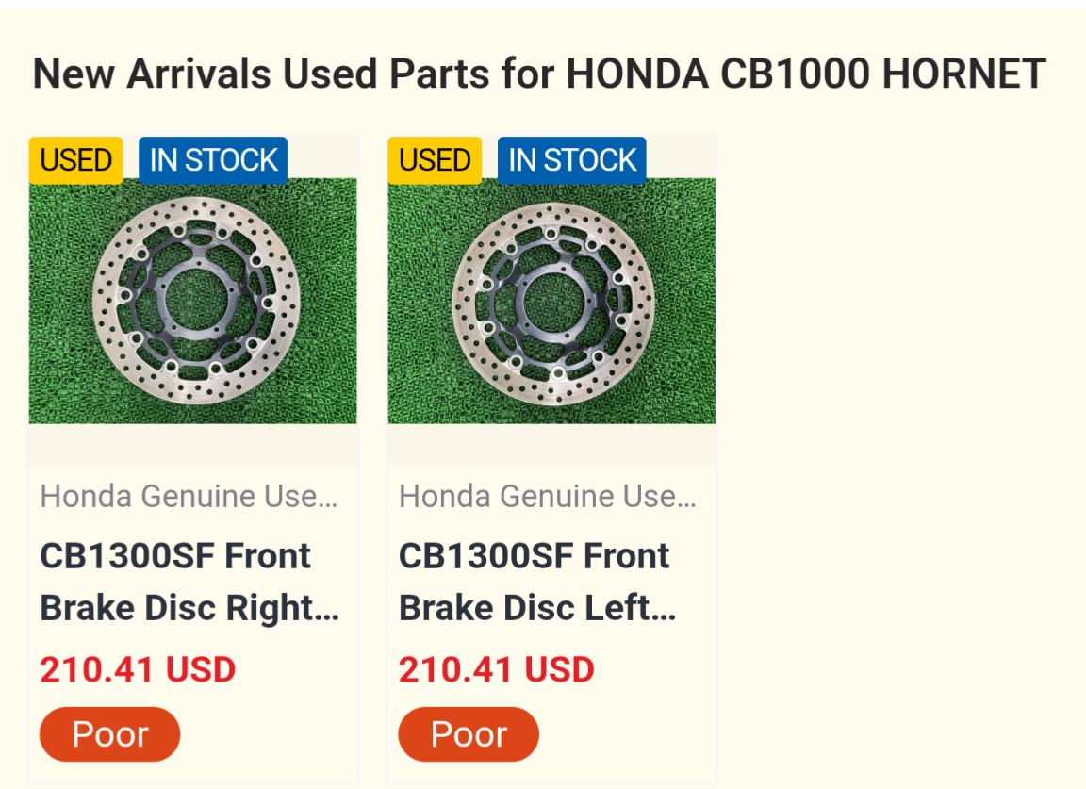The height and width of the screenshot is (789, 1086).
Task: Click blank strip below Left disc photo
Action: click(x=551, y=444)
